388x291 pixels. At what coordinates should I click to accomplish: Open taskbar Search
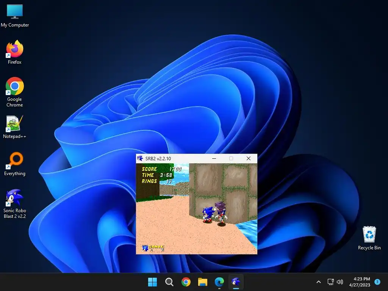pos(169,282)
